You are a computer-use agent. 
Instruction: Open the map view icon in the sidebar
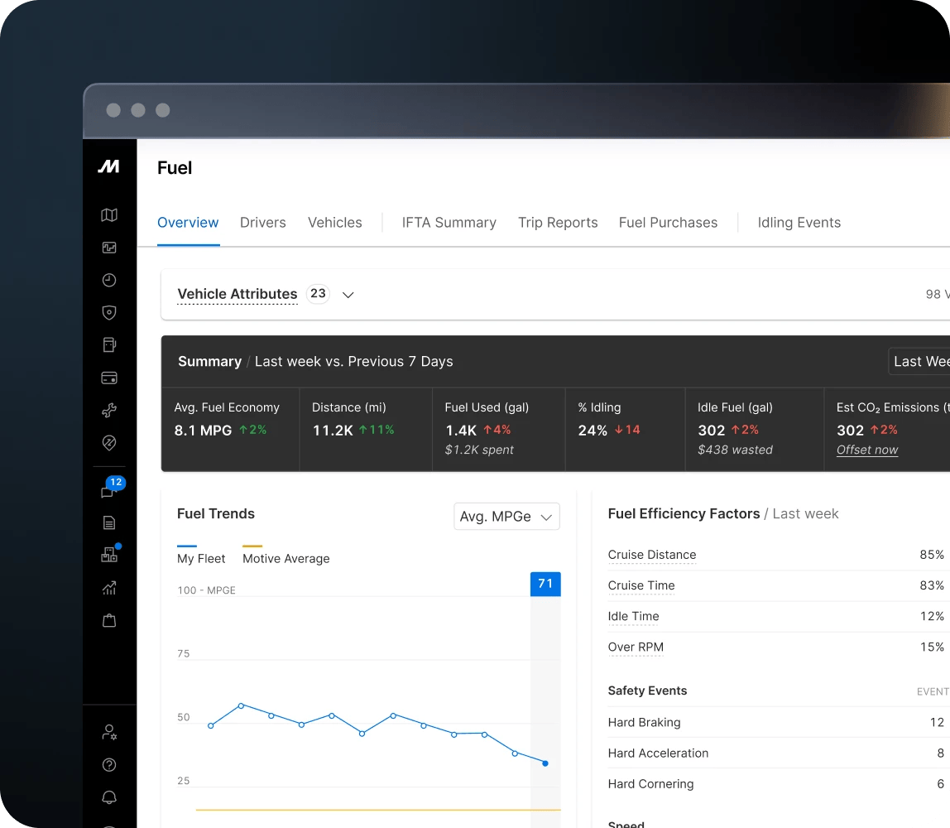click(109, 215)
